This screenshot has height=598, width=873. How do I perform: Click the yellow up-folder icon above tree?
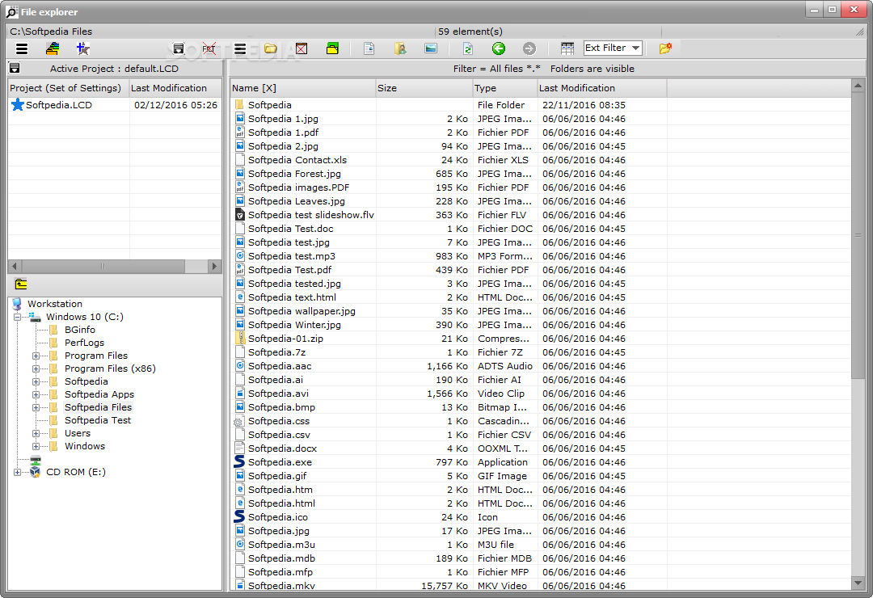[x=21, y=284]
